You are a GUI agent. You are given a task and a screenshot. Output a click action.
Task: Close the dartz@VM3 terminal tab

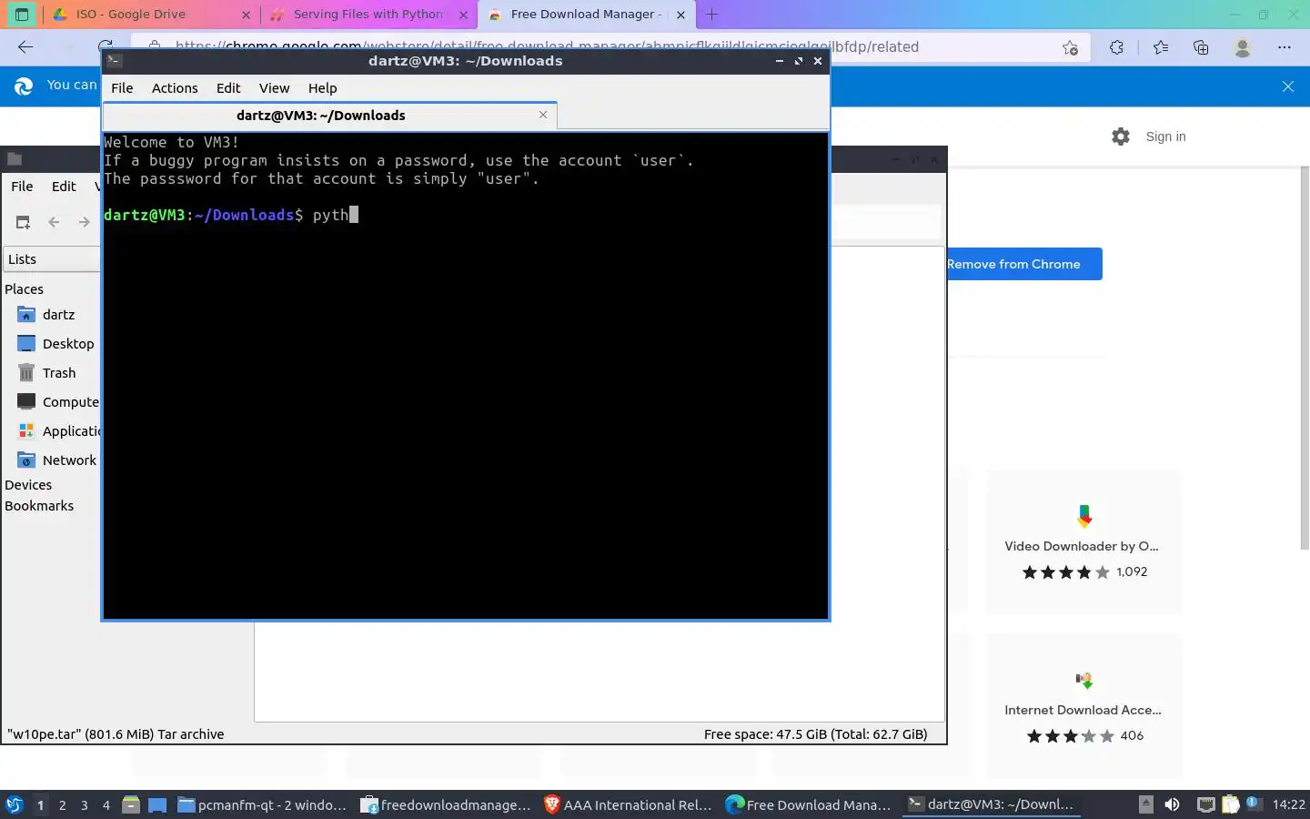tap(543, 115)
